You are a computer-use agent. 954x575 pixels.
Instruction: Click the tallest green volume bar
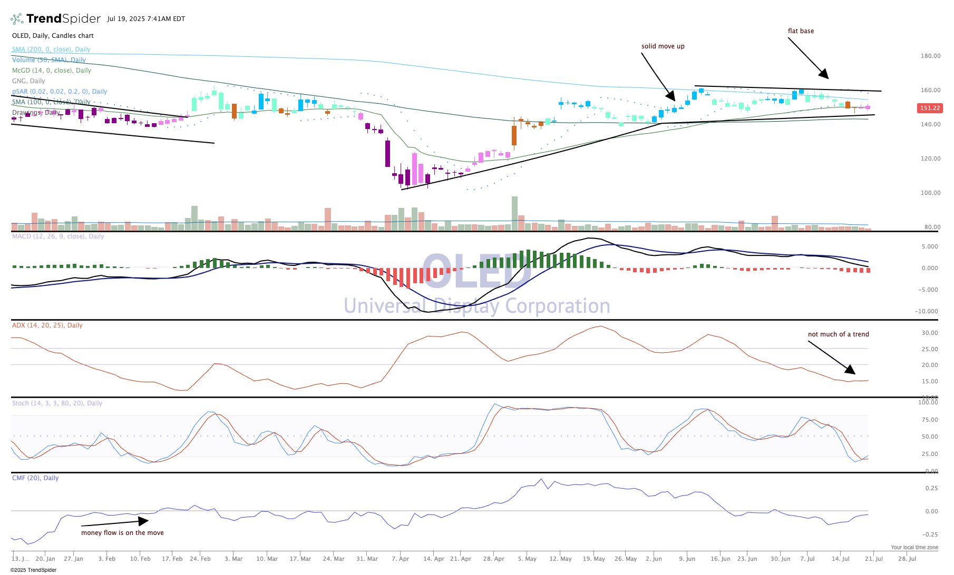pos(514,213)
